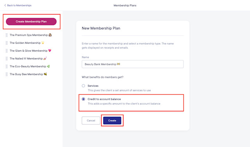Viewport: 250px width, 147px height.
Task: Select Credit to account balance radio option
Action: coord(83,99)
